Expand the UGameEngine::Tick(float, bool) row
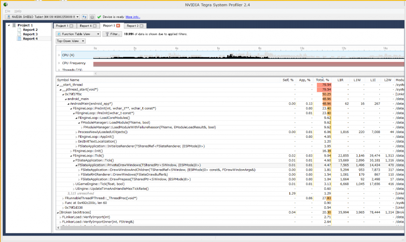Viewport: 406px width, 242px height. click(x=74, y=184)
